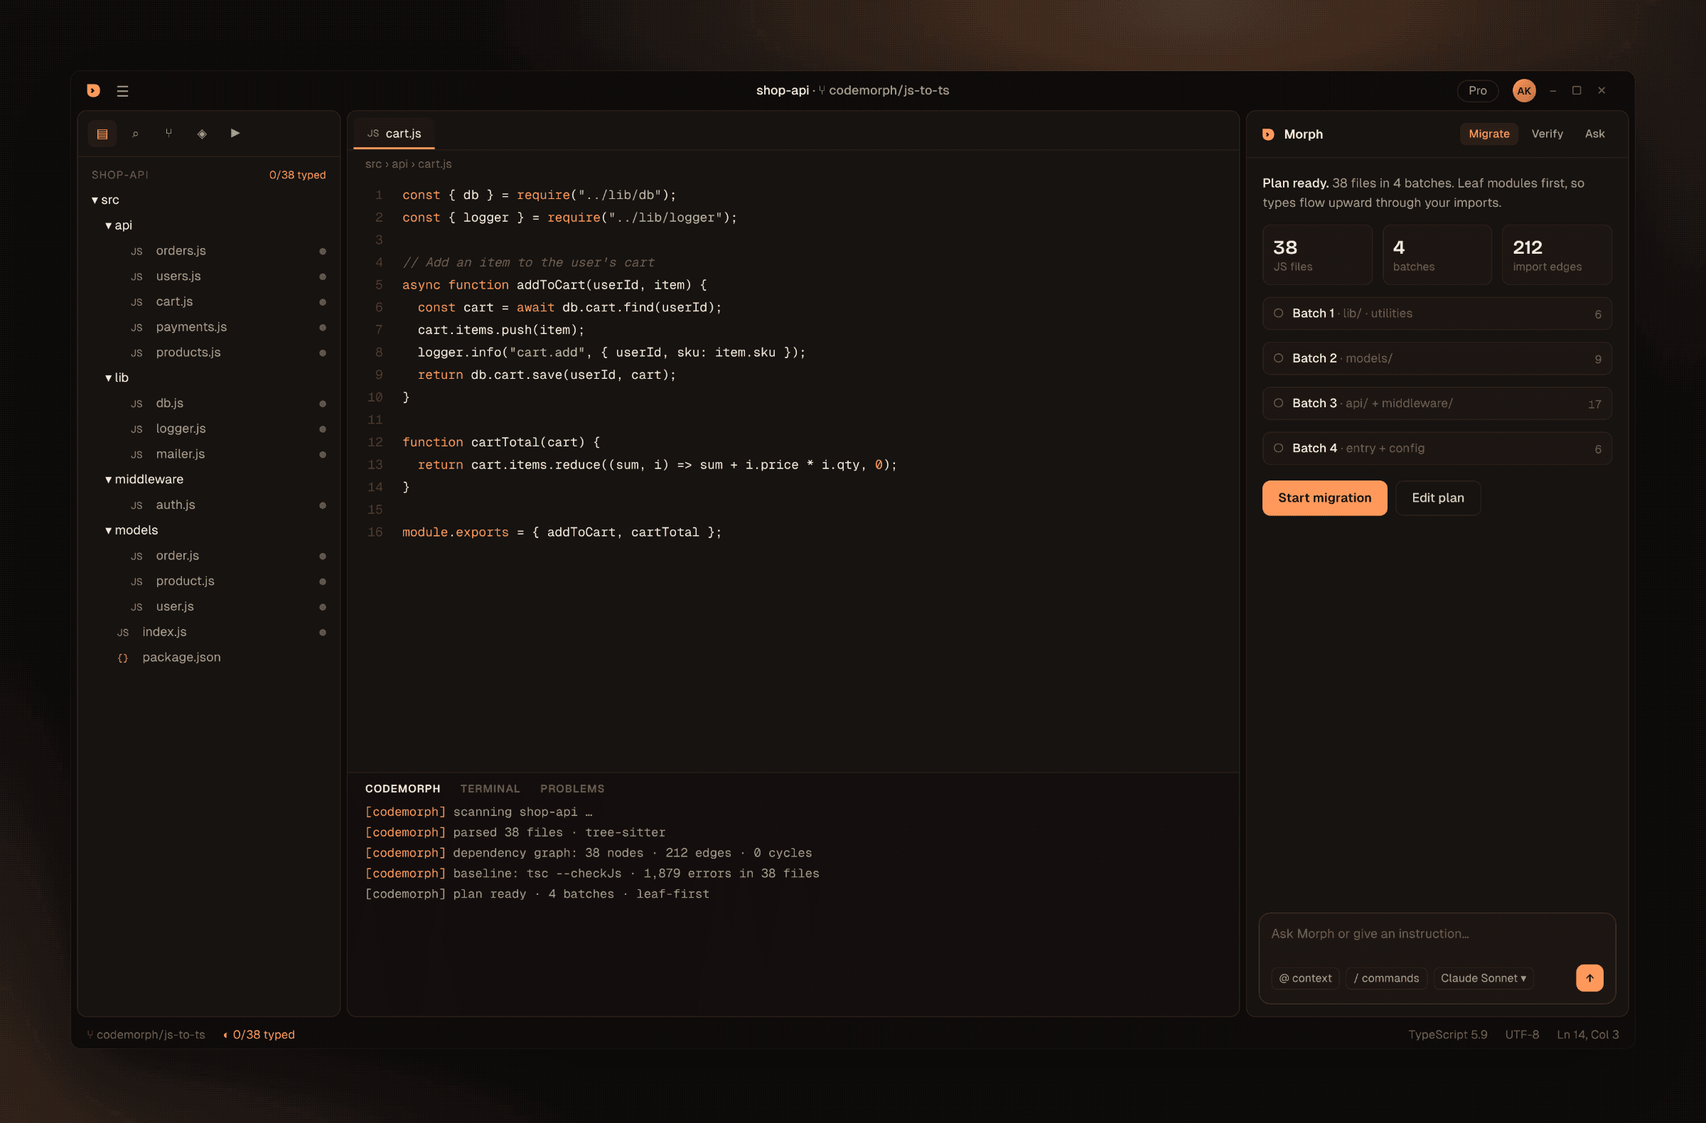
Task: Open the search icon in sidebar
Action: pos(136,134)
